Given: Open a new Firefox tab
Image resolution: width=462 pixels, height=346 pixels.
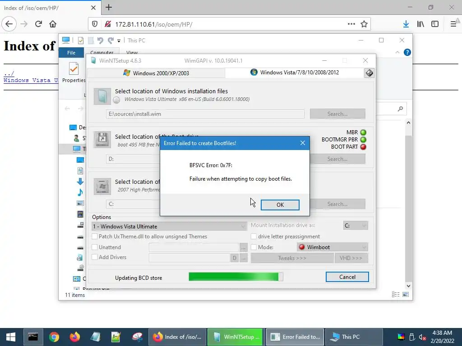Looking at the screenshot, I should (108, 7).
